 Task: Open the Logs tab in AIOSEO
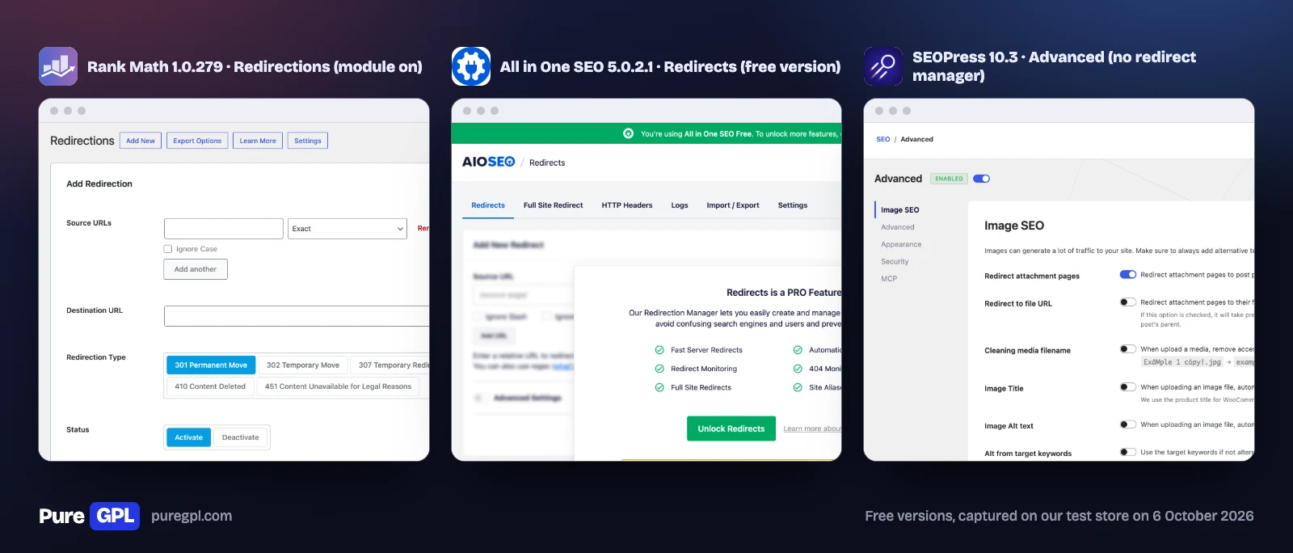pos(680,205)
